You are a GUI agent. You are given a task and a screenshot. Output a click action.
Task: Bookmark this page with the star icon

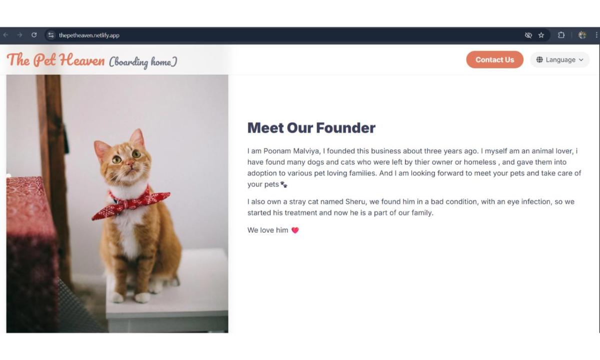541,35
